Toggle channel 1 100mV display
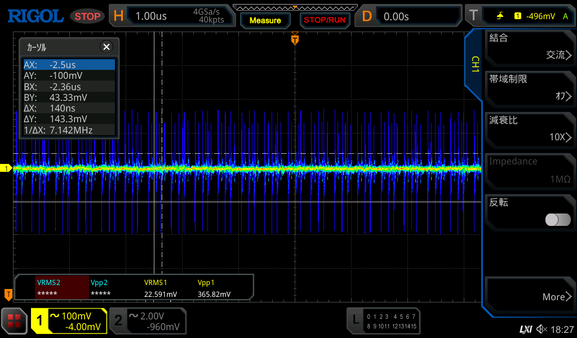 point(69,321)
